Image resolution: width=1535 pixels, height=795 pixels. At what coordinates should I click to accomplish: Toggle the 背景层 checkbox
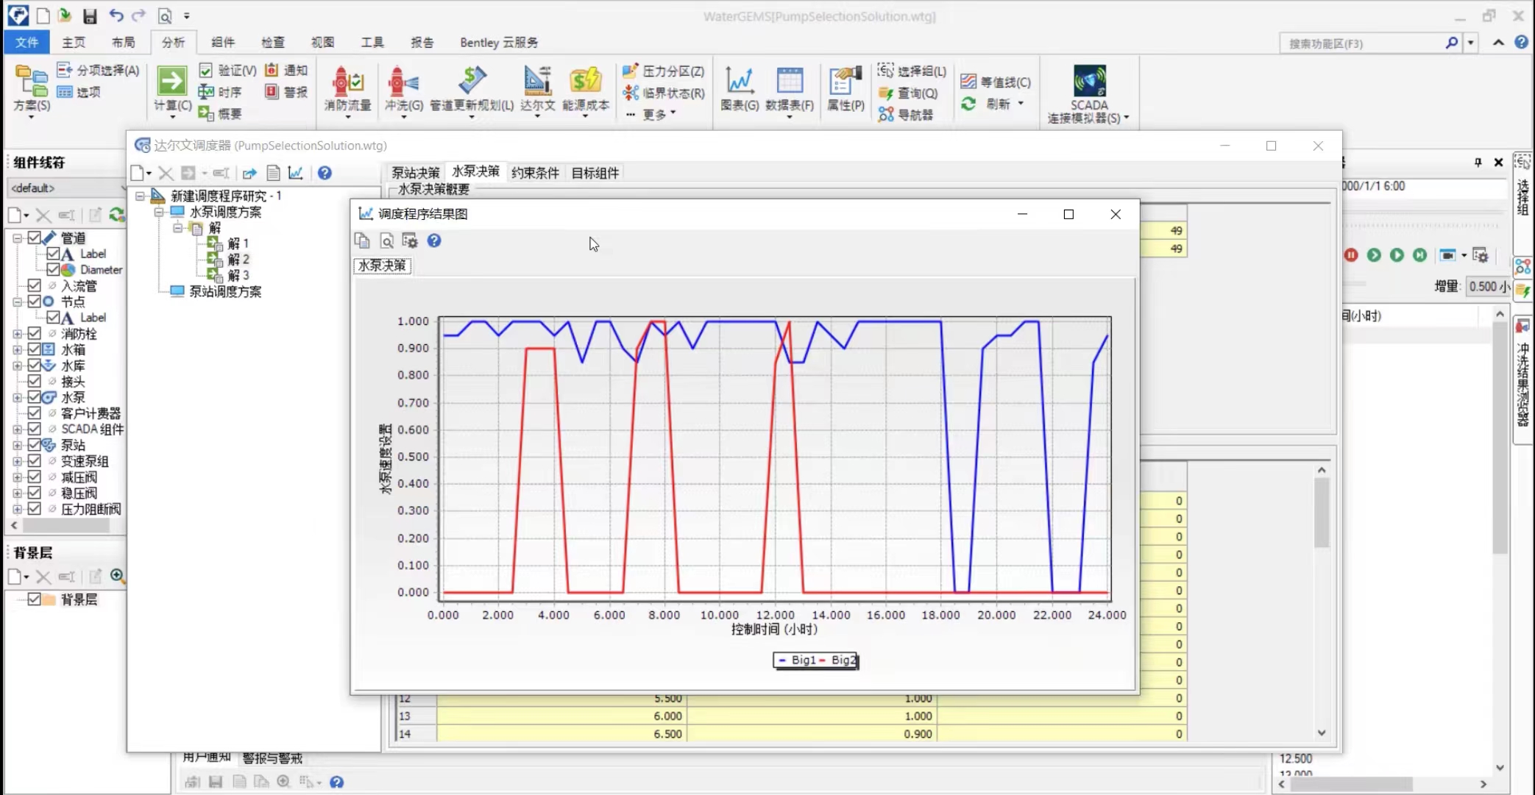tap(34, 599)
